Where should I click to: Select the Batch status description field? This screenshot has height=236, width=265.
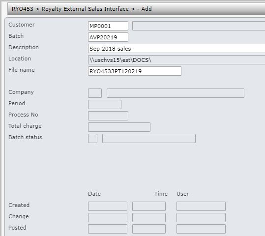149,139
